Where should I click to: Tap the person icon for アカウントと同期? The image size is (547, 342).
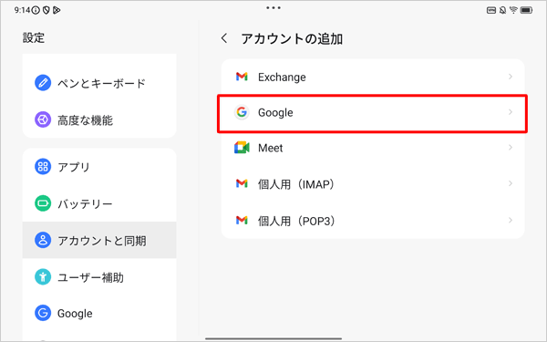tap(43, 240)
